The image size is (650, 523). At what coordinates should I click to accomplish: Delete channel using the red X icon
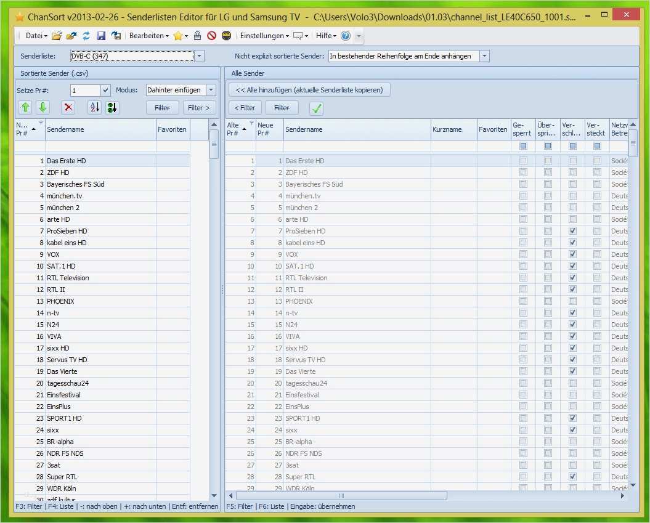[68, 107]
